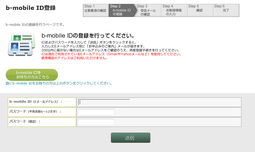Click the b-mobile ID登録 page title
Viewport: 255px width, 152px height.
[x=31, y=8]
